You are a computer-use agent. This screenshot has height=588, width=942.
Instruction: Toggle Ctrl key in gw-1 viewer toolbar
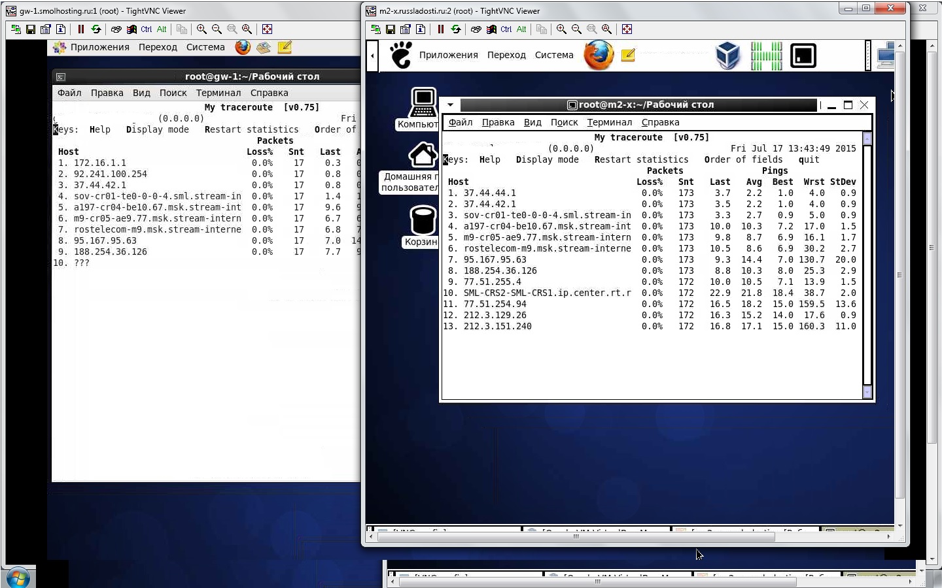click(147, 29)
